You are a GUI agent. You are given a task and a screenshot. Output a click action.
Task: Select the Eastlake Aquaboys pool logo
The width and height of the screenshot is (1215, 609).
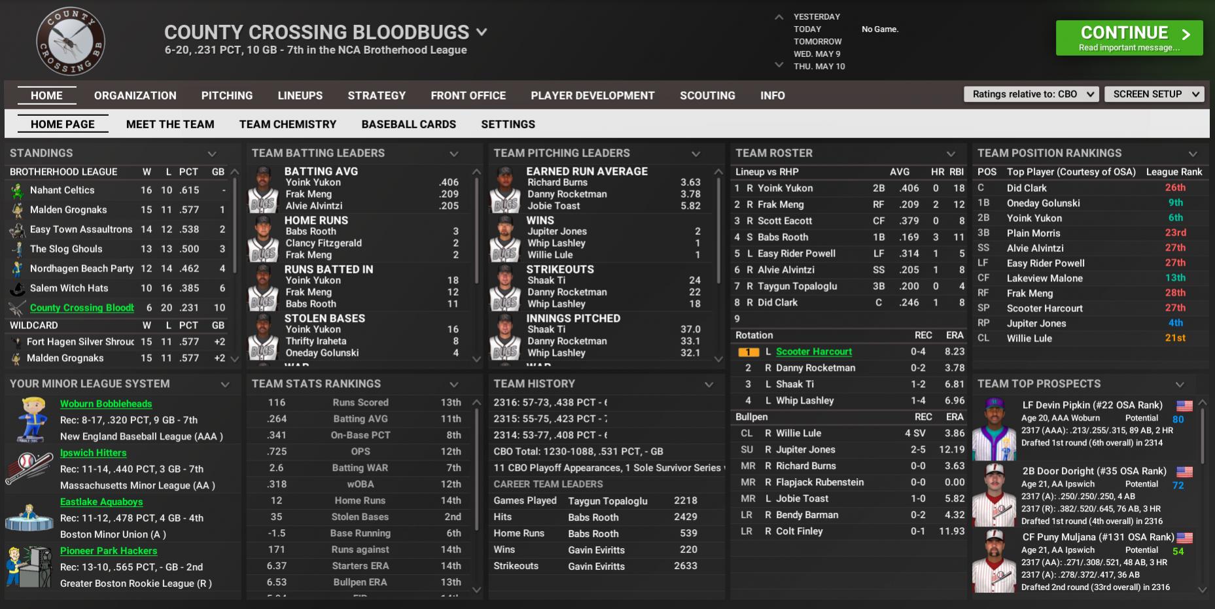tap(29, 517)
